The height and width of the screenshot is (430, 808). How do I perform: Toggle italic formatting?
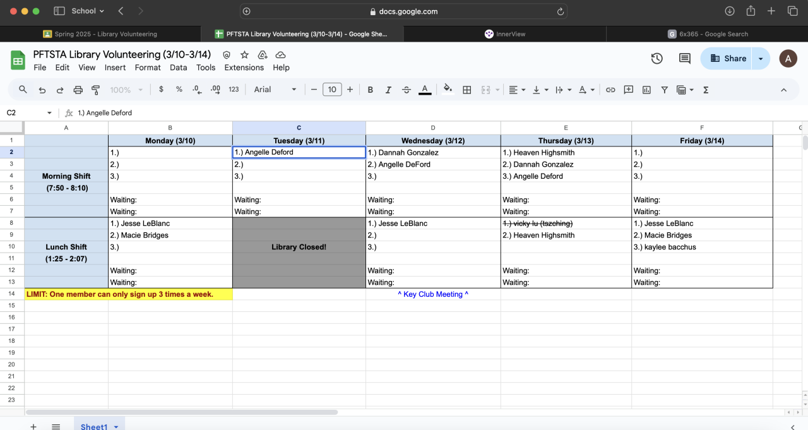(x=388, y=90)
